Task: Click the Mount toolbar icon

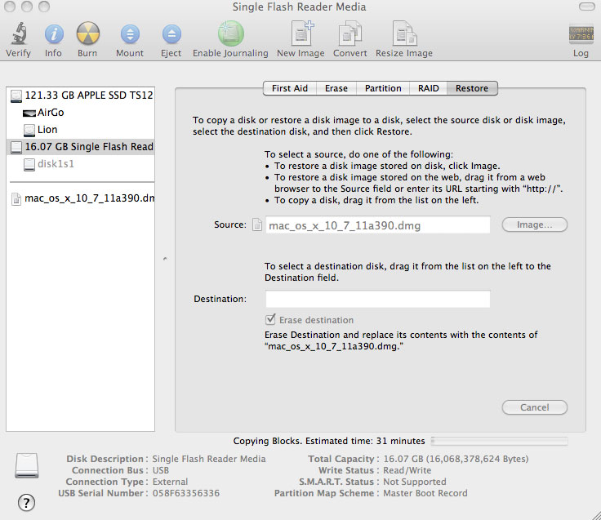Action: [130, 34]
